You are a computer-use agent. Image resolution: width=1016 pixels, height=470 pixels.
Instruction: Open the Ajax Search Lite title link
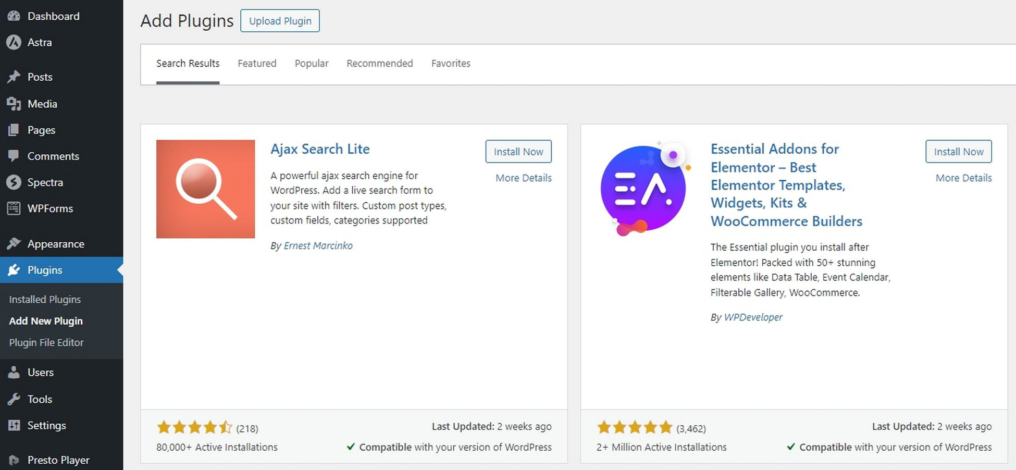320,149
